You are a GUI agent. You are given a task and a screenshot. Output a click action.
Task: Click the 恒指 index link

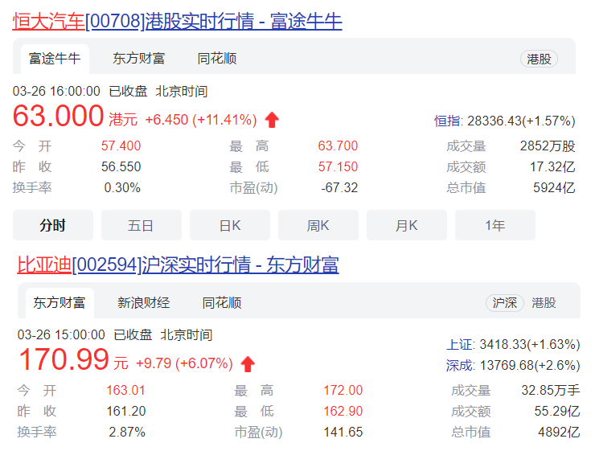448,121
